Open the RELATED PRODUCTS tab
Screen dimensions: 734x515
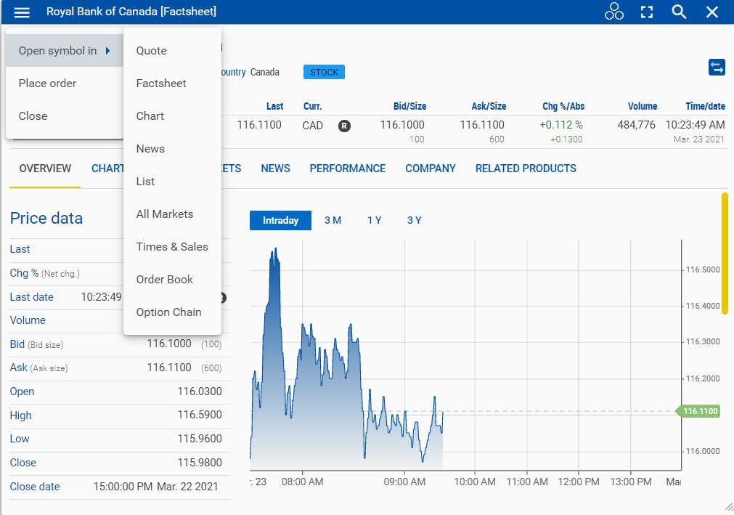point(525,168)
